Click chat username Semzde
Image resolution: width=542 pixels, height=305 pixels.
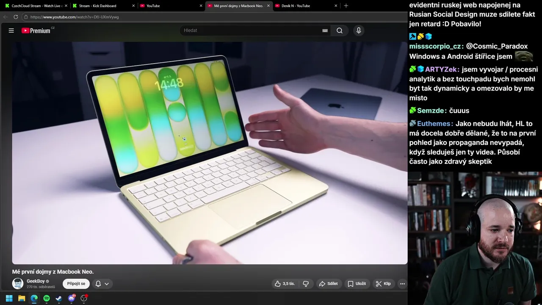(430, 111)
